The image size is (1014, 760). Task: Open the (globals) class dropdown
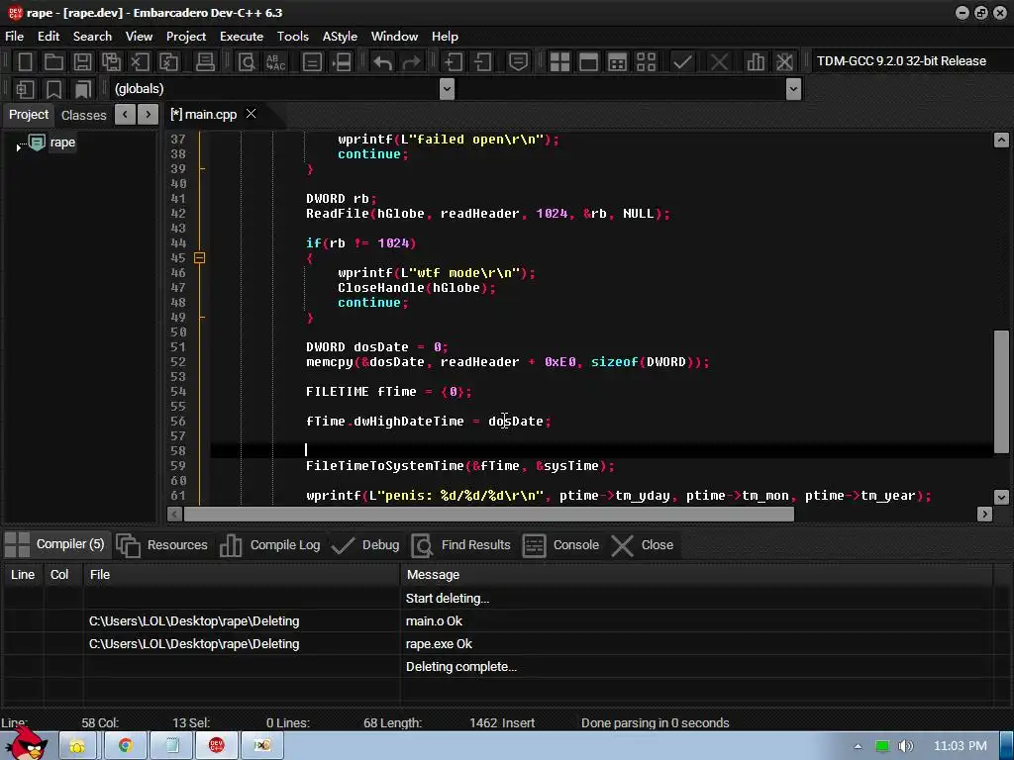coord(447,89)
